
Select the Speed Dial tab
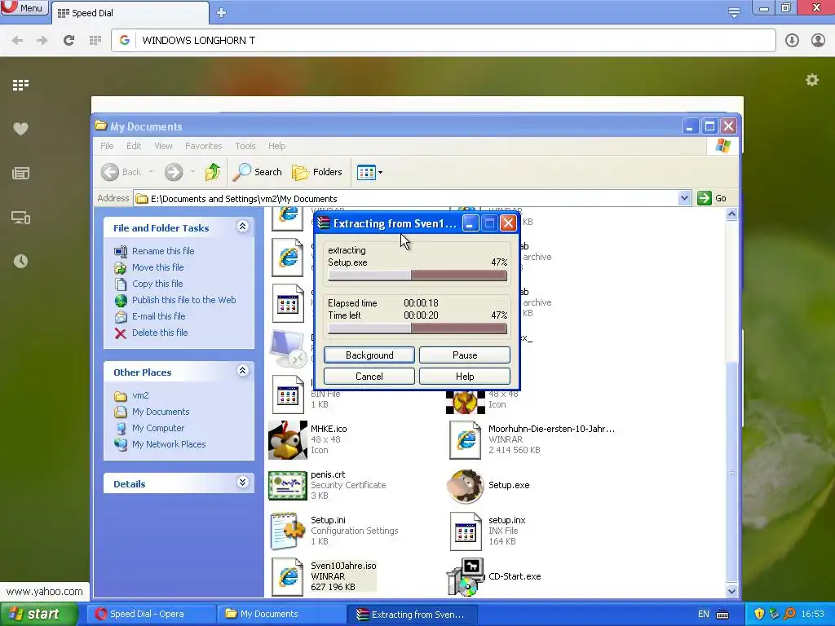(130, 13)
